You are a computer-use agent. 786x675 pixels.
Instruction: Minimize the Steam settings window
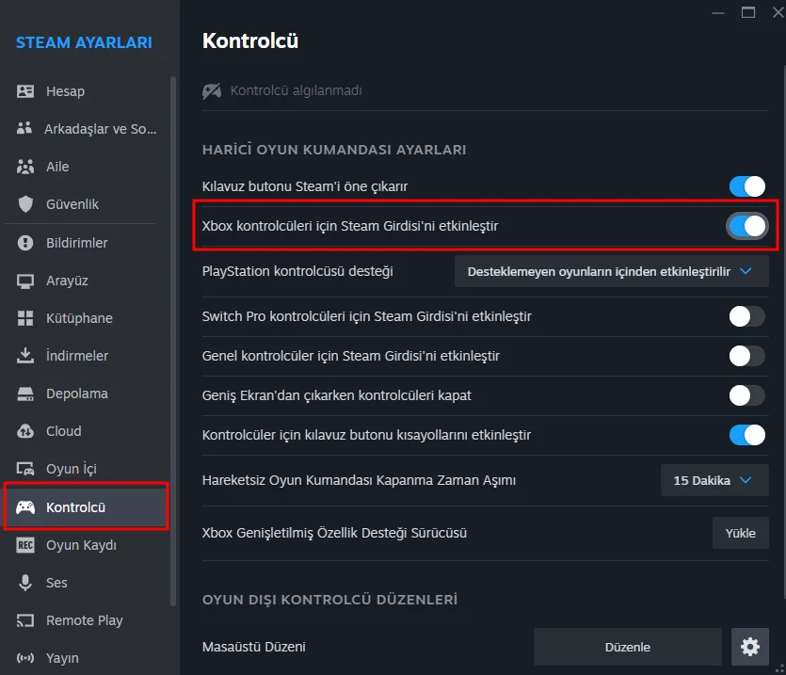coord(718,13)
